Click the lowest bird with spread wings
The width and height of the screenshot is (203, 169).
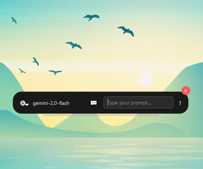click(55, 73)
